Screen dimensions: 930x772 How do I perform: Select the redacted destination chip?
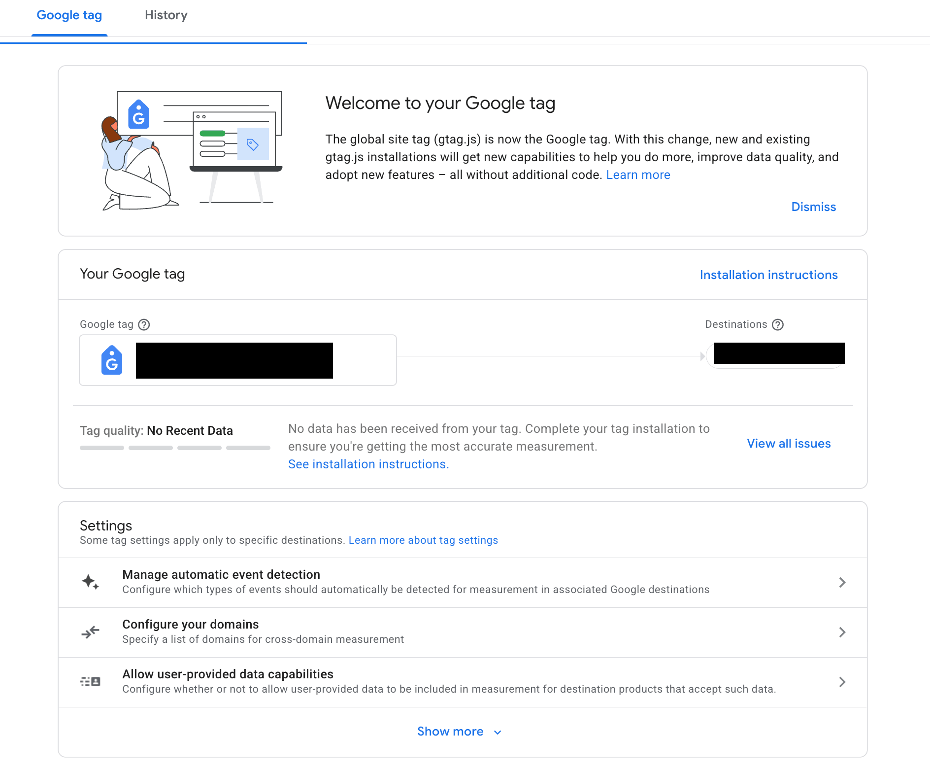pos(776,355)
